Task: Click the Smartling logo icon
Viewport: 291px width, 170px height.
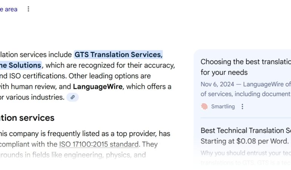Action: tap(204, 107)
